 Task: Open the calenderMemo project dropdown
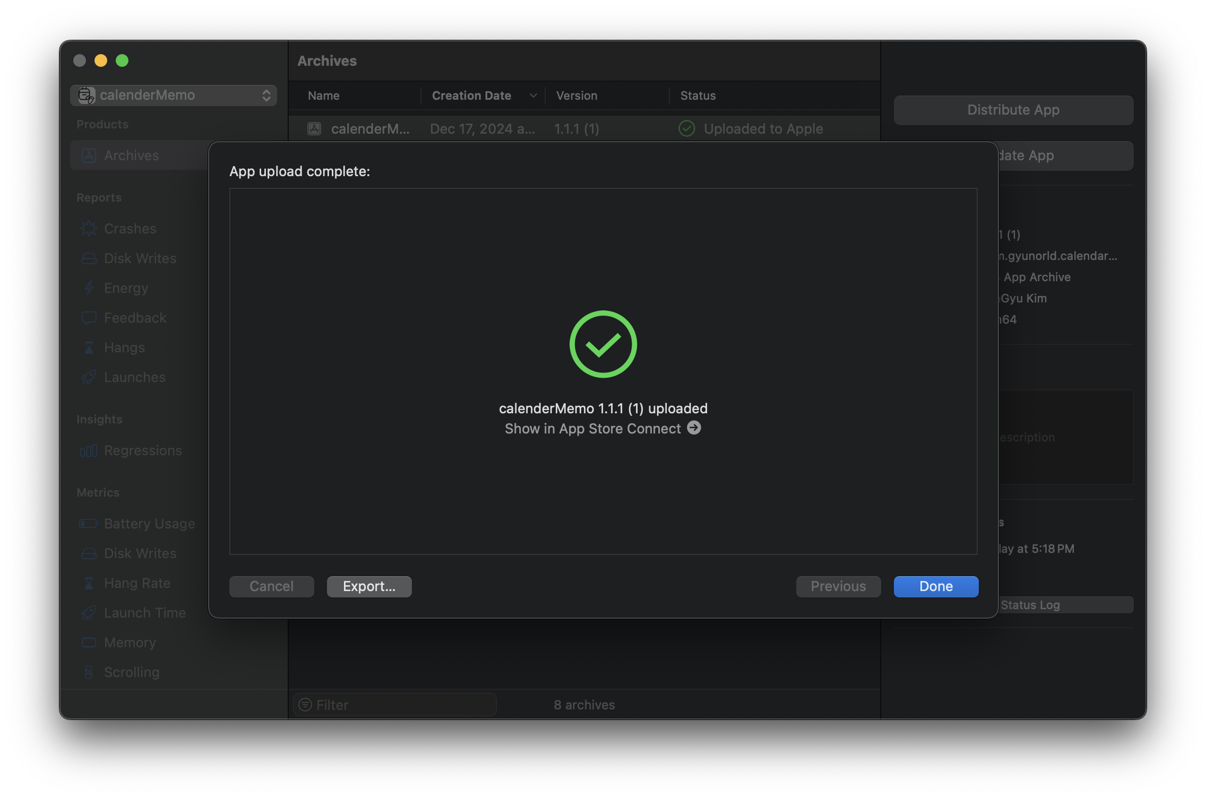pos(174,95)
